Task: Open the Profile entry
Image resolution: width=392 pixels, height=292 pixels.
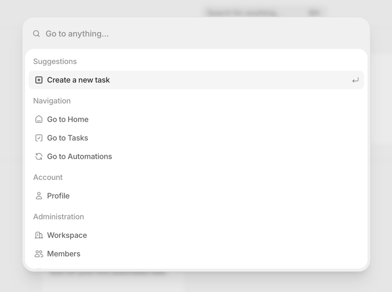Action: [x=196, y=196]
